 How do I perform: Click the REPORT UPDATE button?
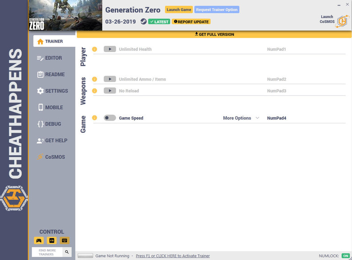pyautogui.click(x=191, y=22)
